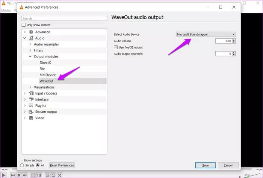Screen dimensions: 263x178
Task: Select File output module
Action: point(42,69)
